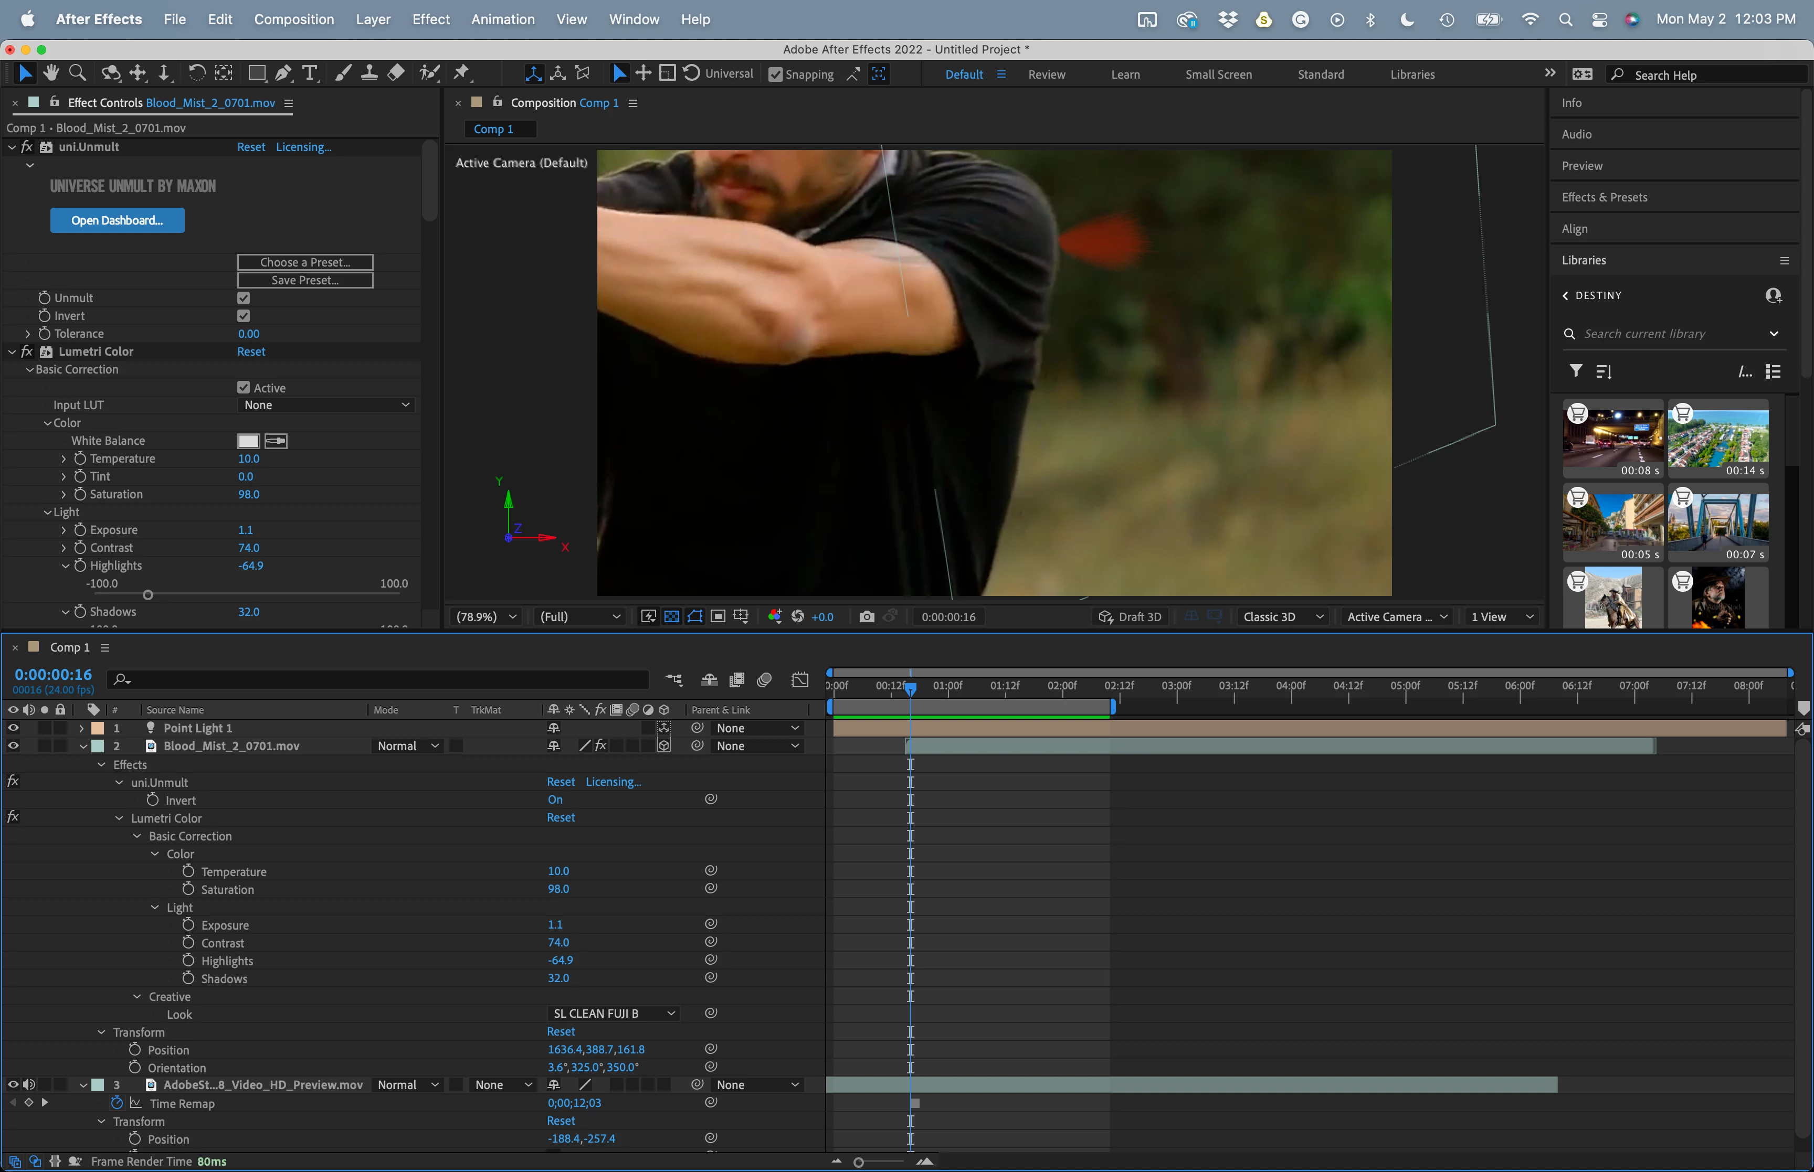Toggle the Snapping checkbox

[775, 74]
